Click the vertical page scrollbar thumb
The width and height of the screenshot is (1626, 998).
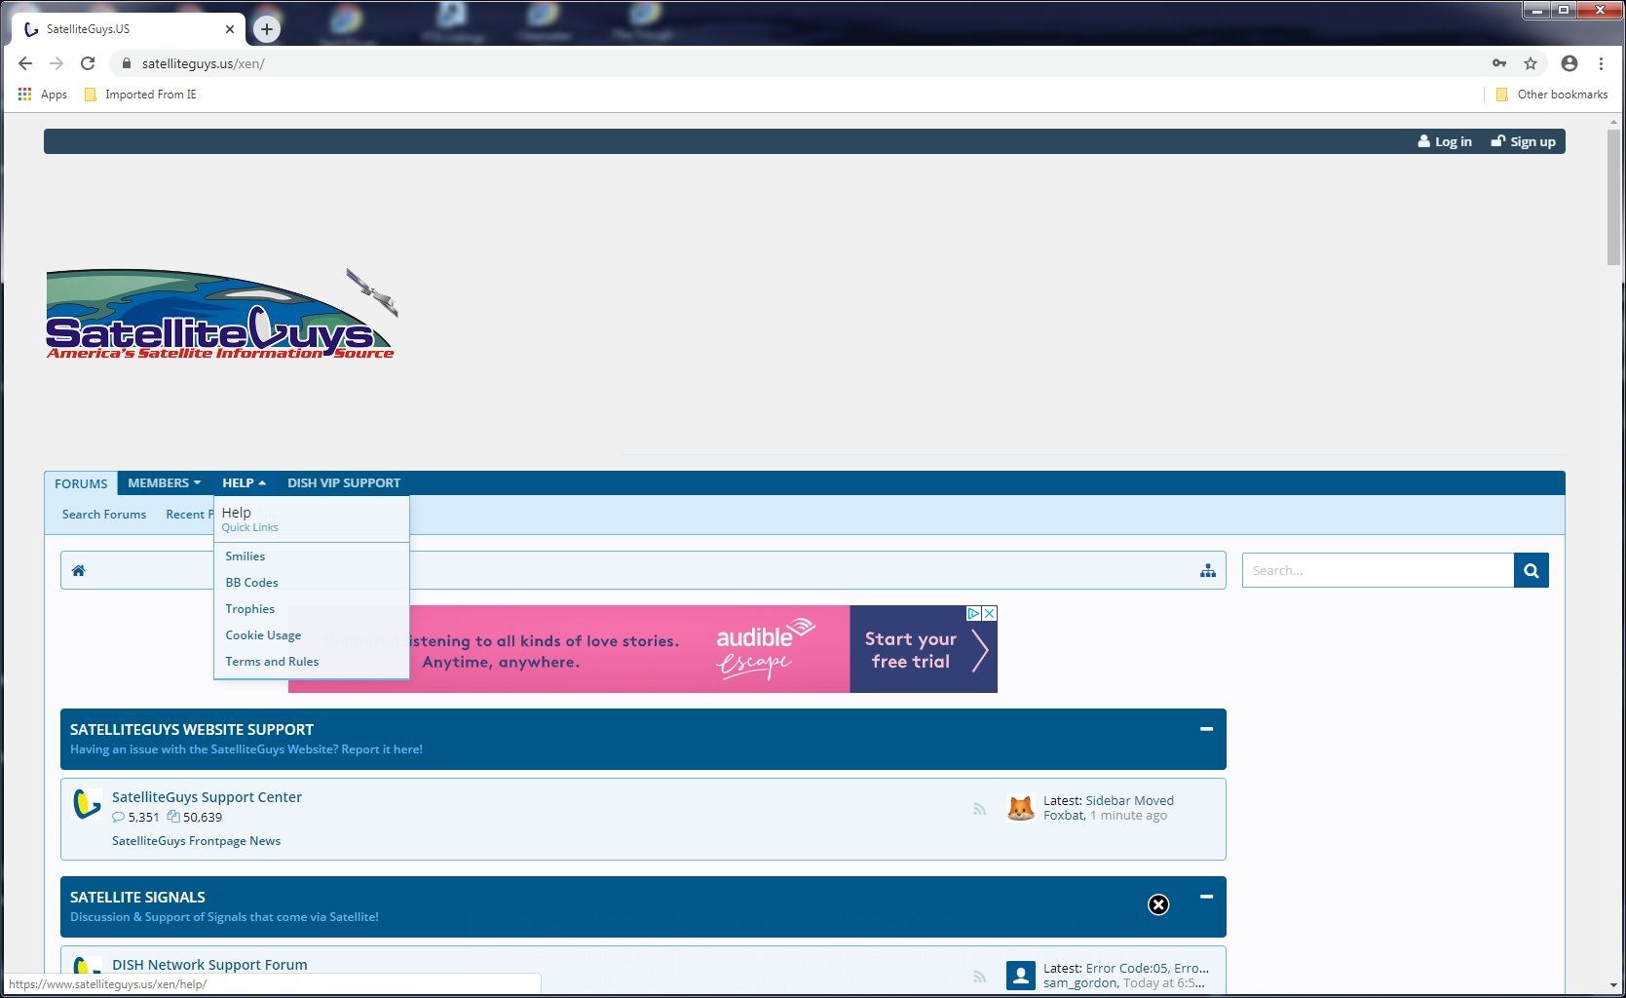click(x=1614, y=195)
